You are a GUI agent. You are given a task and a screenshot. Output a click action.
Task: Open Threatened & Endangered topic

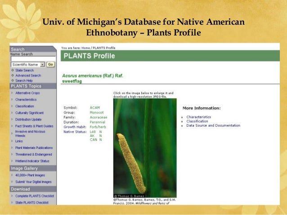[34, 154]
